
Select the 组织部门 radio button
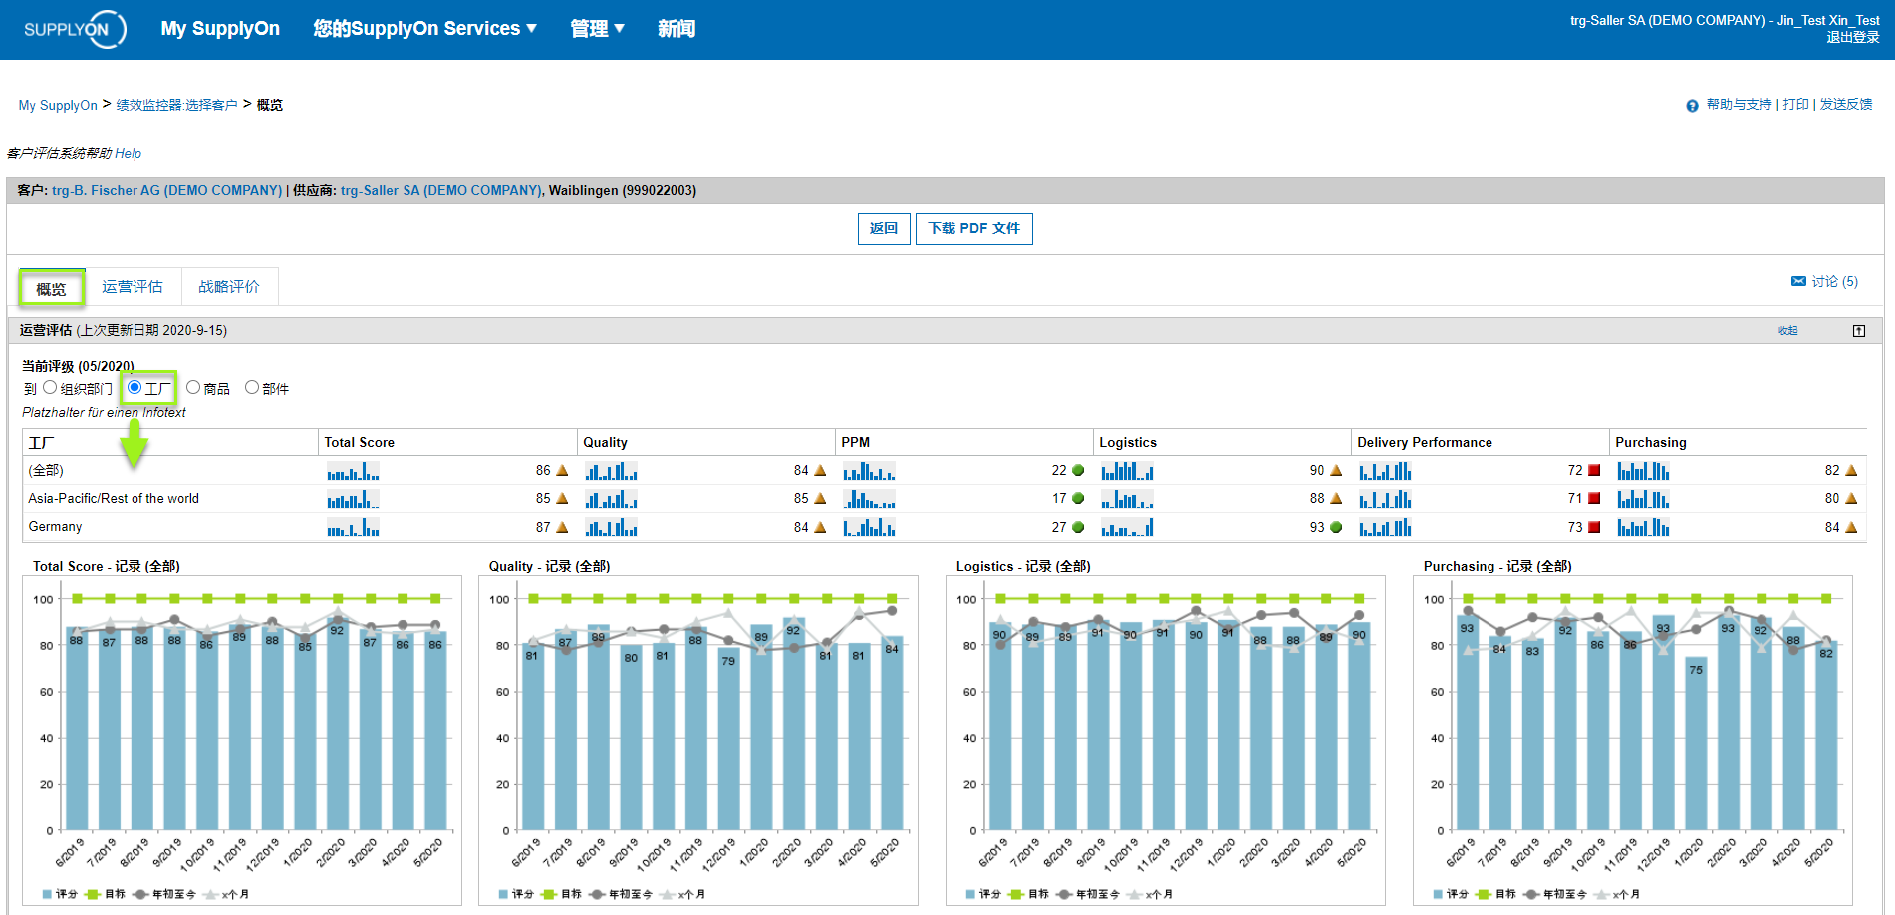pos(50,388)
